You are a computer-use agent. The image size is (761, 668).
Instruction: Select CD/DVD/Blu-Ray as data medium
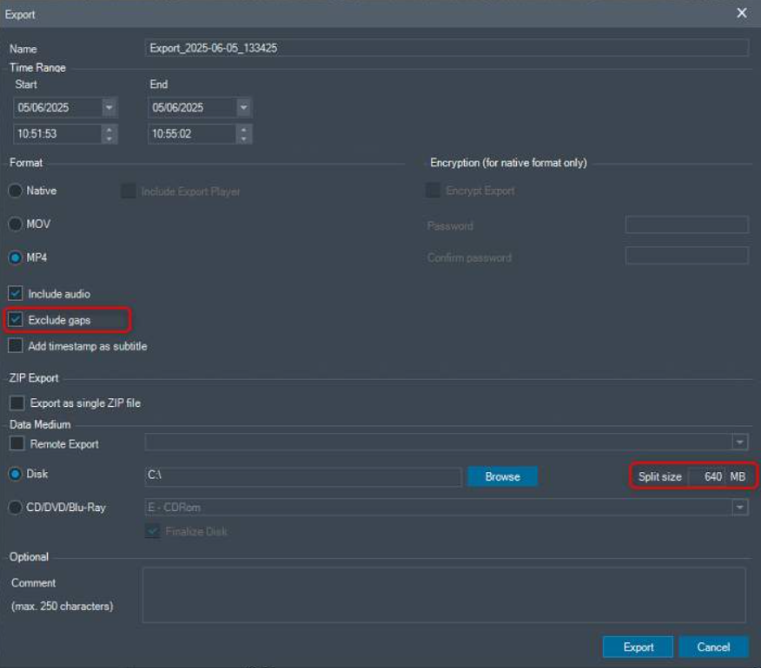(16, 508)
